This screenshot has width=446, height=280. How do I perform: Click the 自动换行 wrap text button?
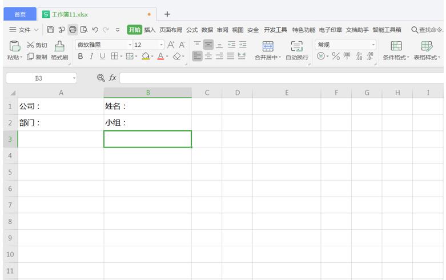pyautogui.click(x=297, y=50)
